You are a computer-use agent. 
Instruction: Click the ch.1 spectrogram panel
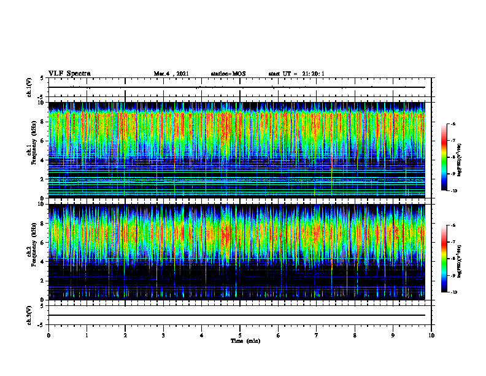pos(237,150)
